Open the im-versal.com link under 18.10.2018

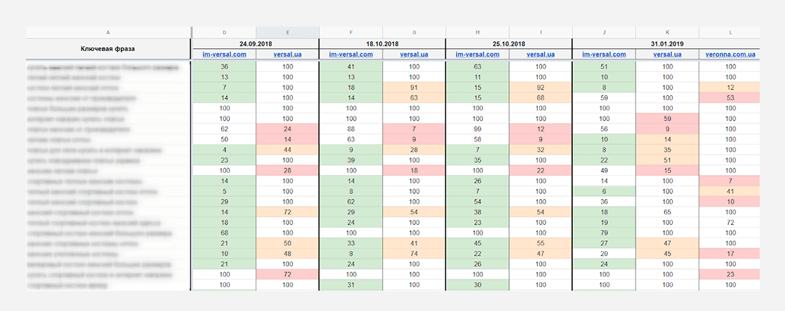click(351, 55)
